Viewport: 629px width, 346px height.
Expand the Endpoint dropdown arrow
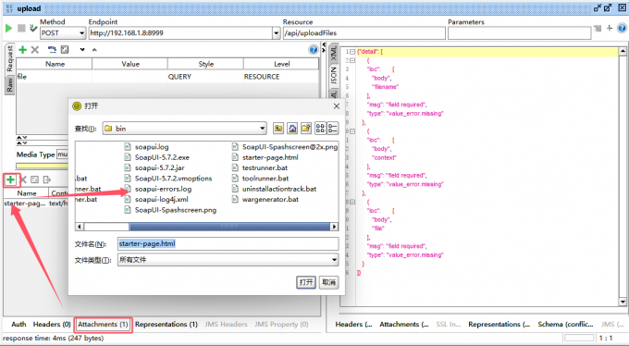coord(276,33)
